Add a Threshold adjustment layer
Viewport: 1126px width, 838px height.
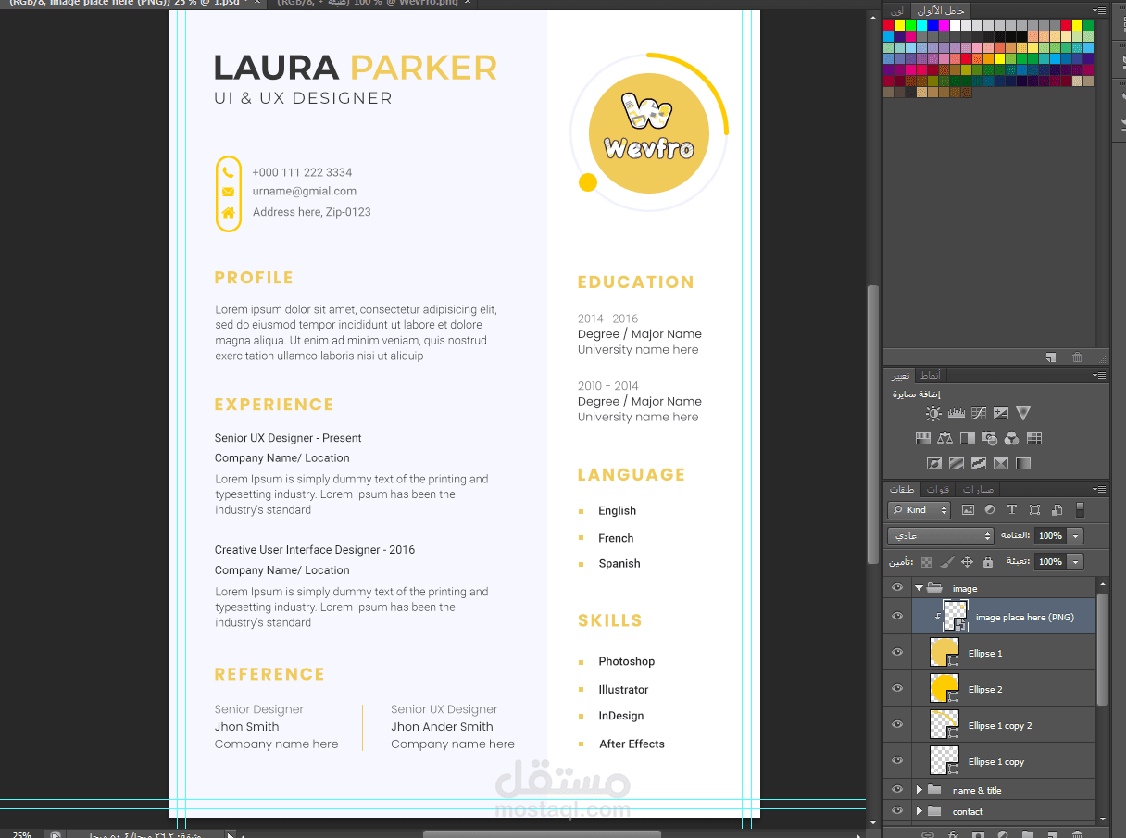pyautogui.click(x=979, y=464)
